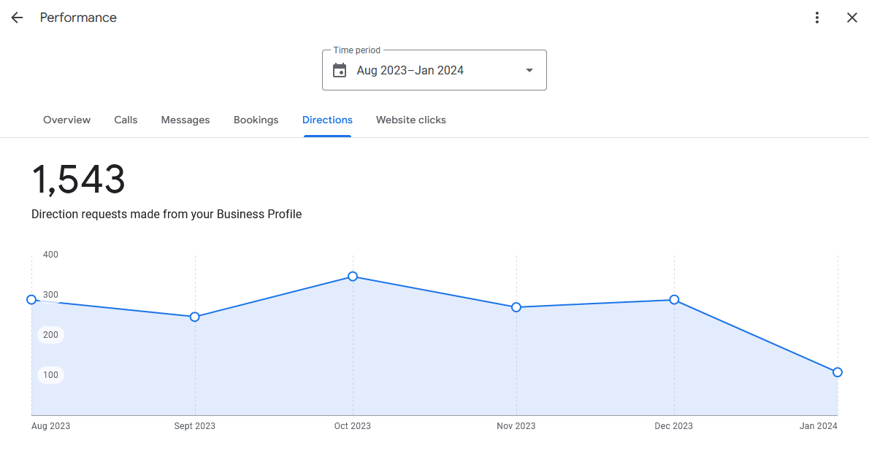
Task: Click the 'Time period' field label
Action: 357,50
